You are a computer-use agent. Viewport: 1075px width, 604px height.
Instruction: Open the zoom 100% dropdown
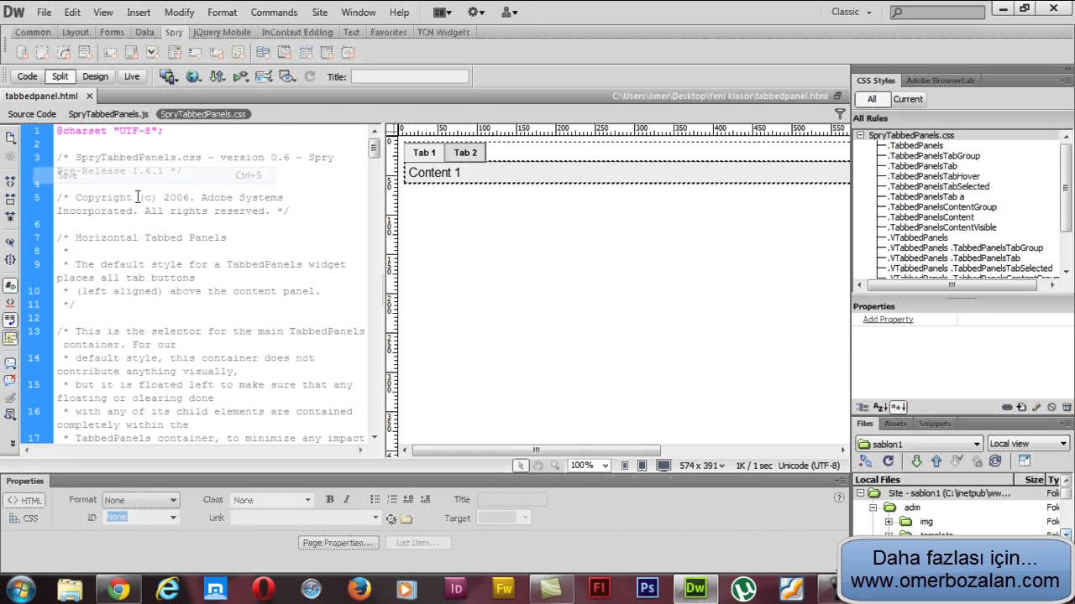[x=589, y=466]
